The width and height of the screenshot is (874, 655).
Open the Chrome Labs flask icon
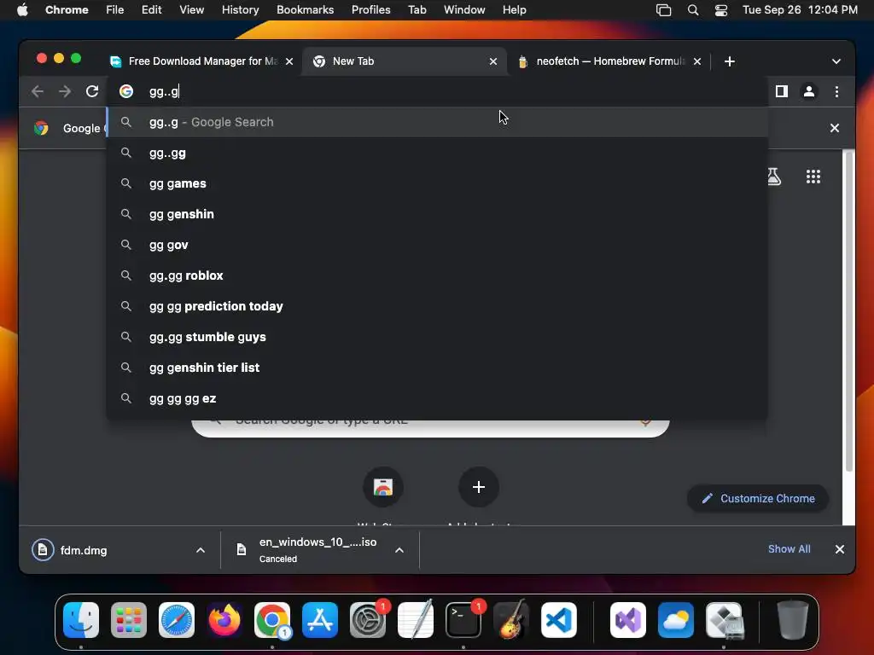click(773, 177)
